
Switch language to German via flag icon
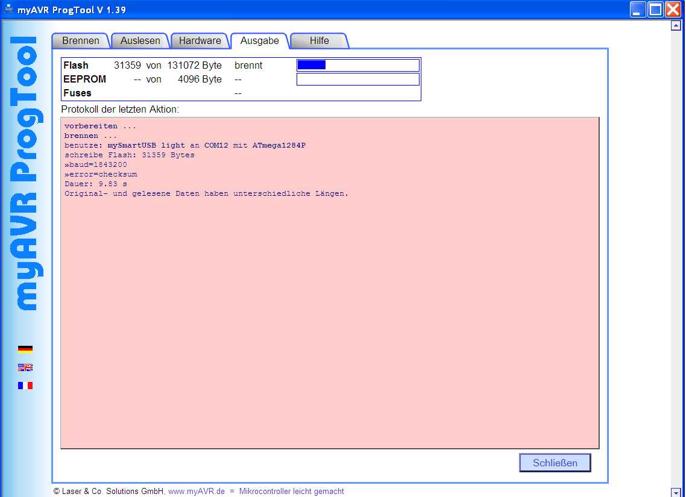25,349
